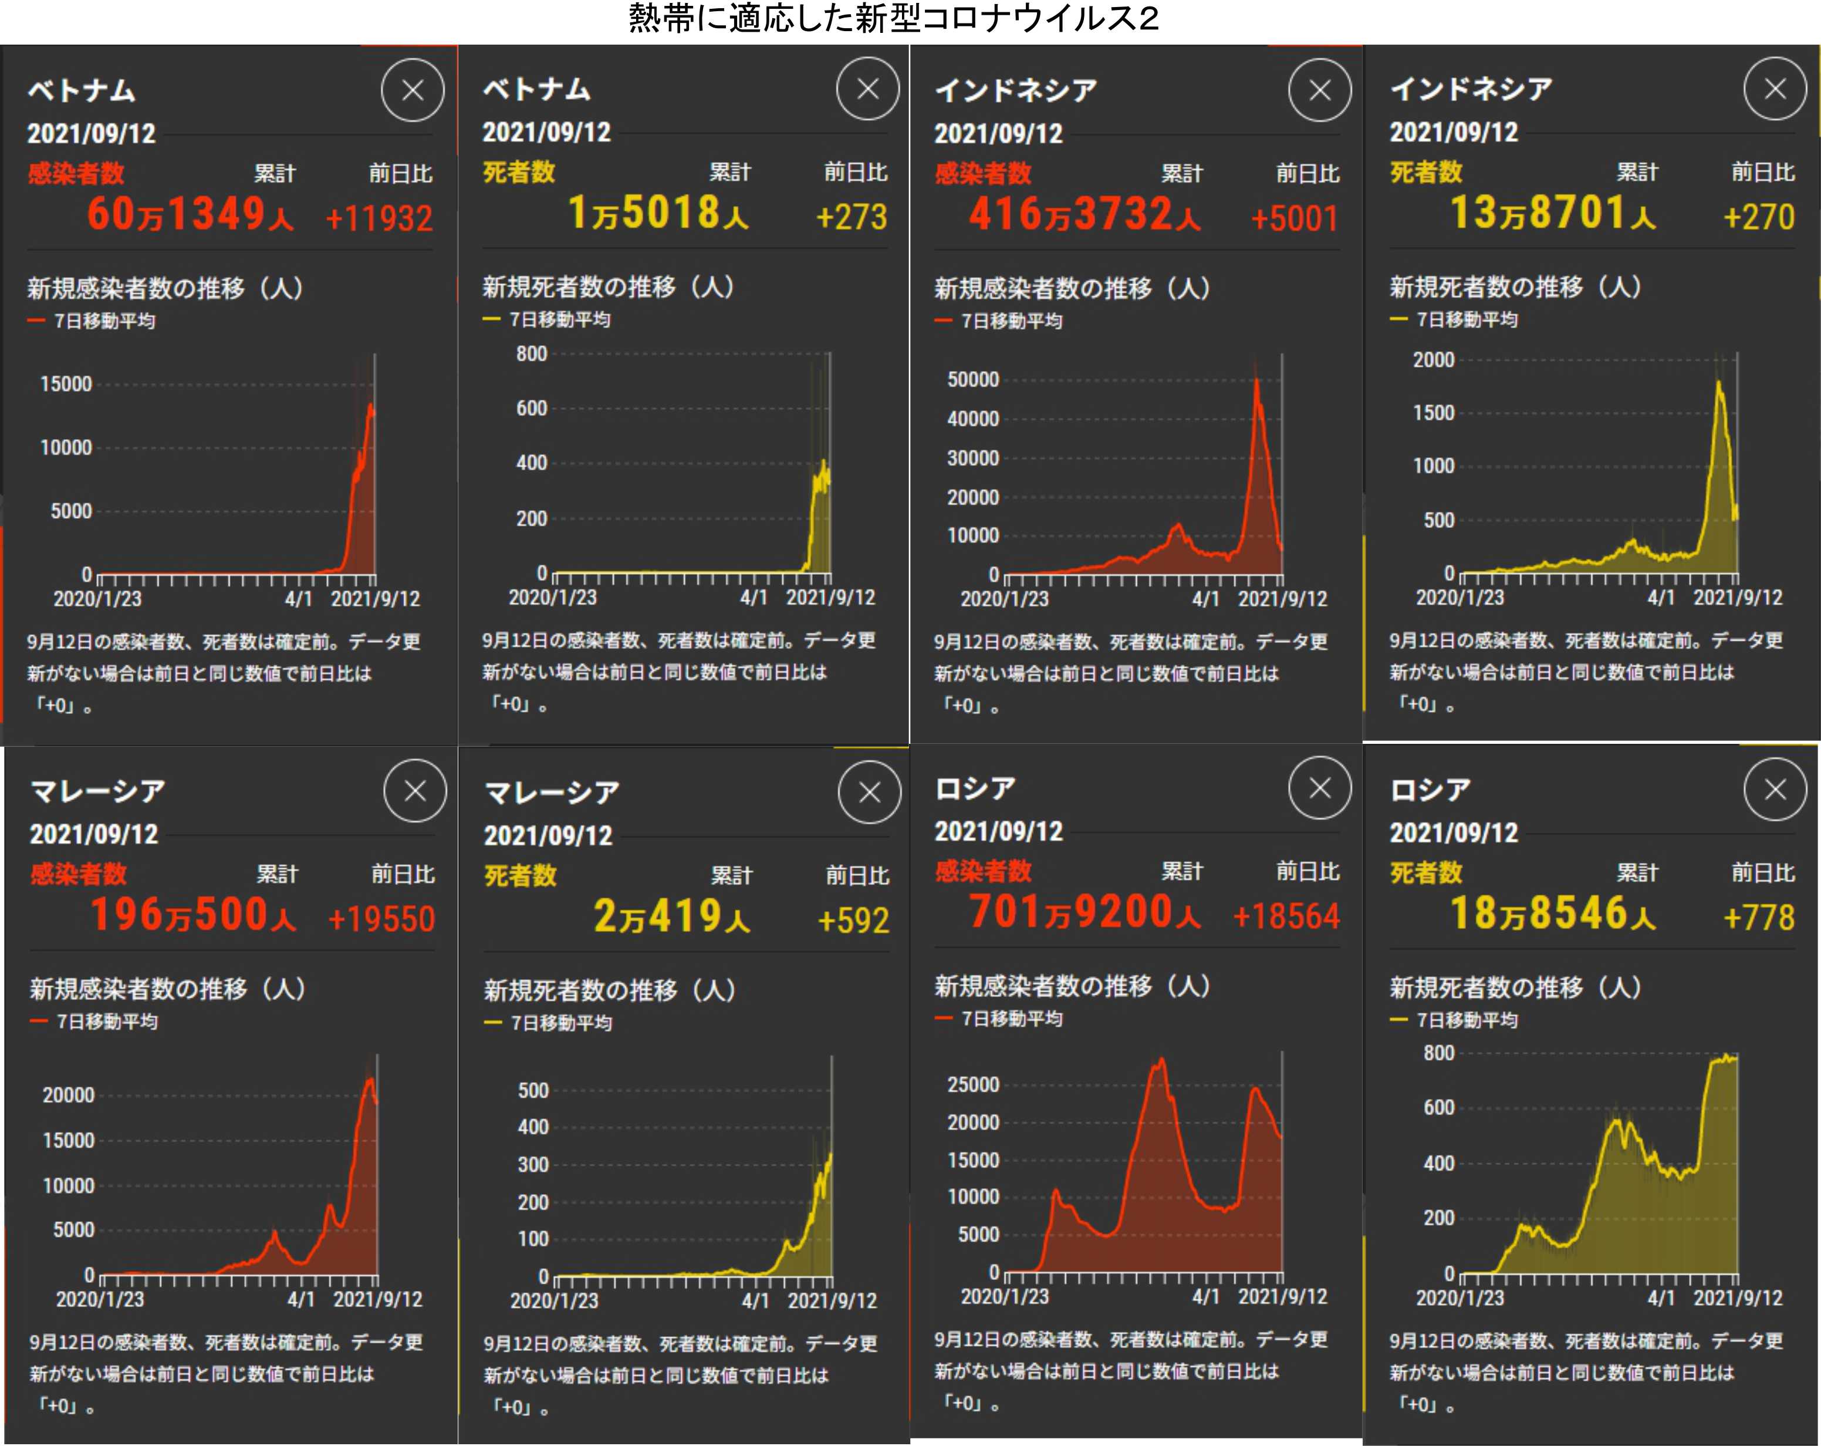The image size is (1821, 1446).
Task: Click 死者数 label in Vietnam deaths card
Action: click(519, 173)
